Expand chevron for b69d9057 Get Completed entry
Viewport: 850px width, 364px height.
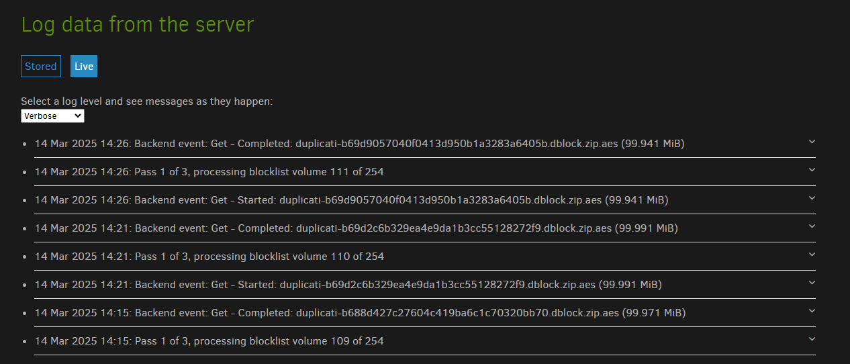pyautogui.click(x=812, y=142)
